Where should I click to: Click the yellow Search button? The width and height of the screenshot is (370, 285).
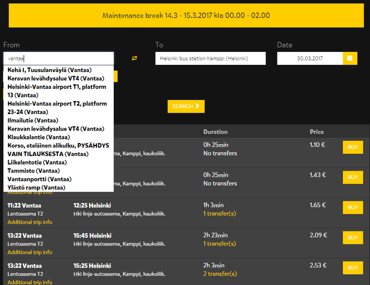185,106
